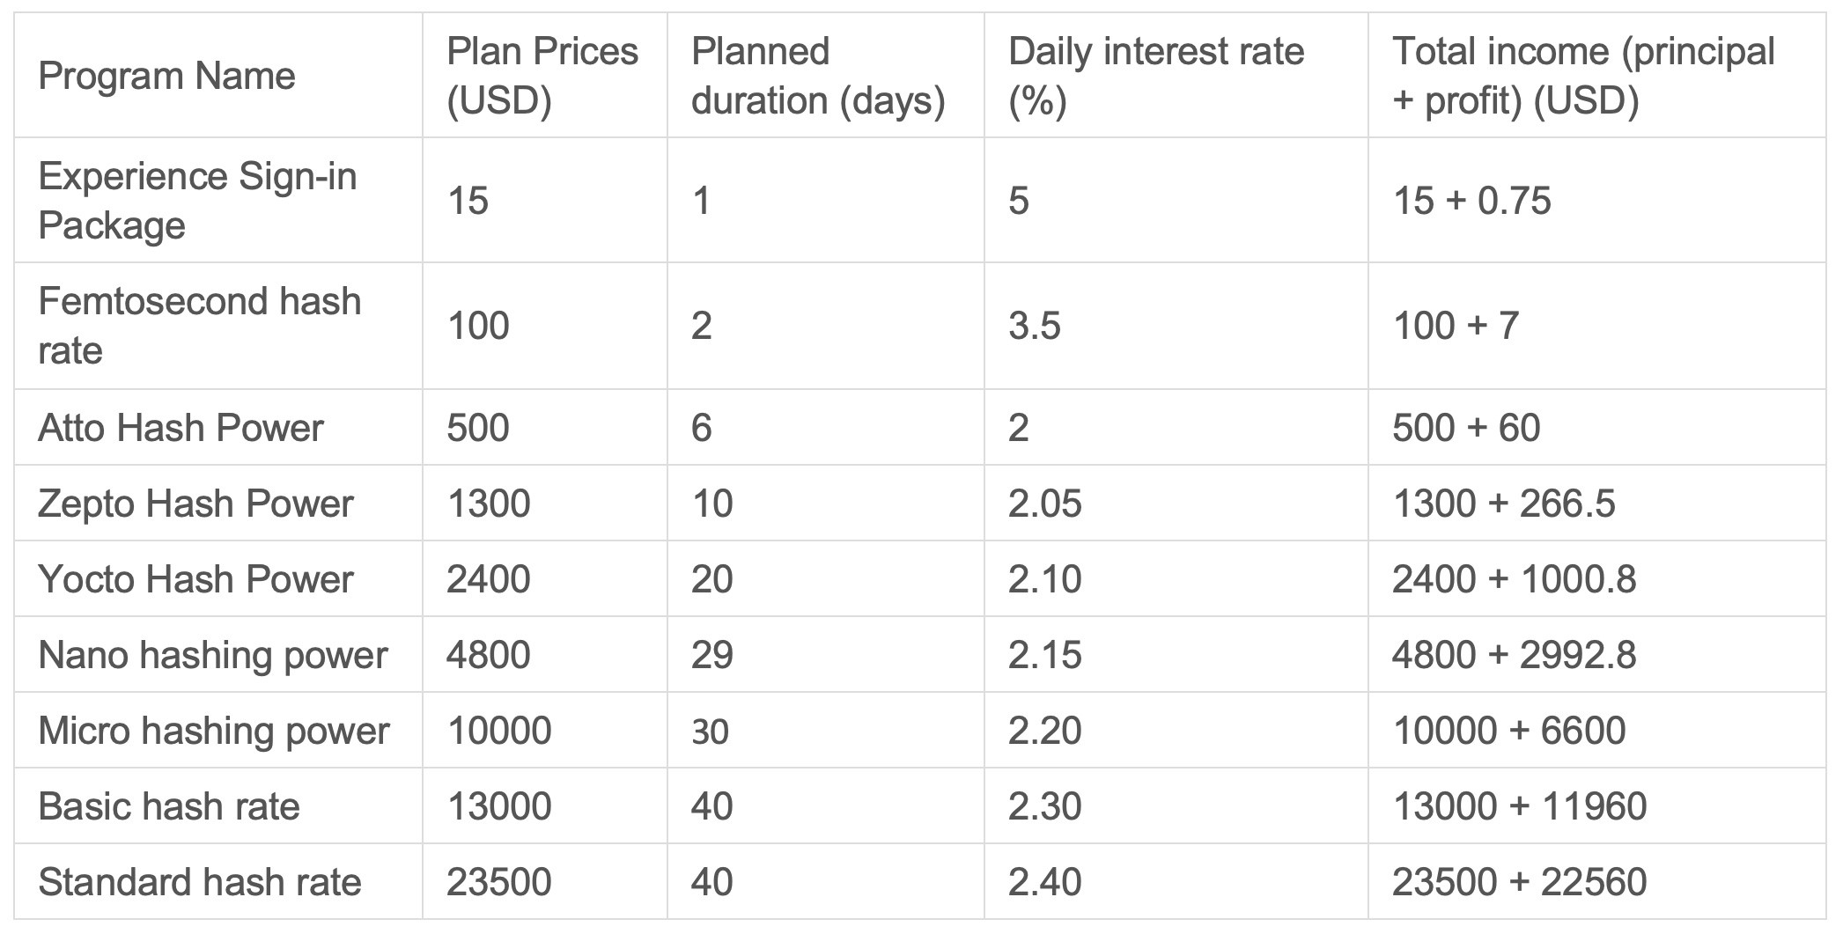Select the 29 days duration cell
Image resolution: width=1843 pixels, height=934 pixels.
click(711, 655)
